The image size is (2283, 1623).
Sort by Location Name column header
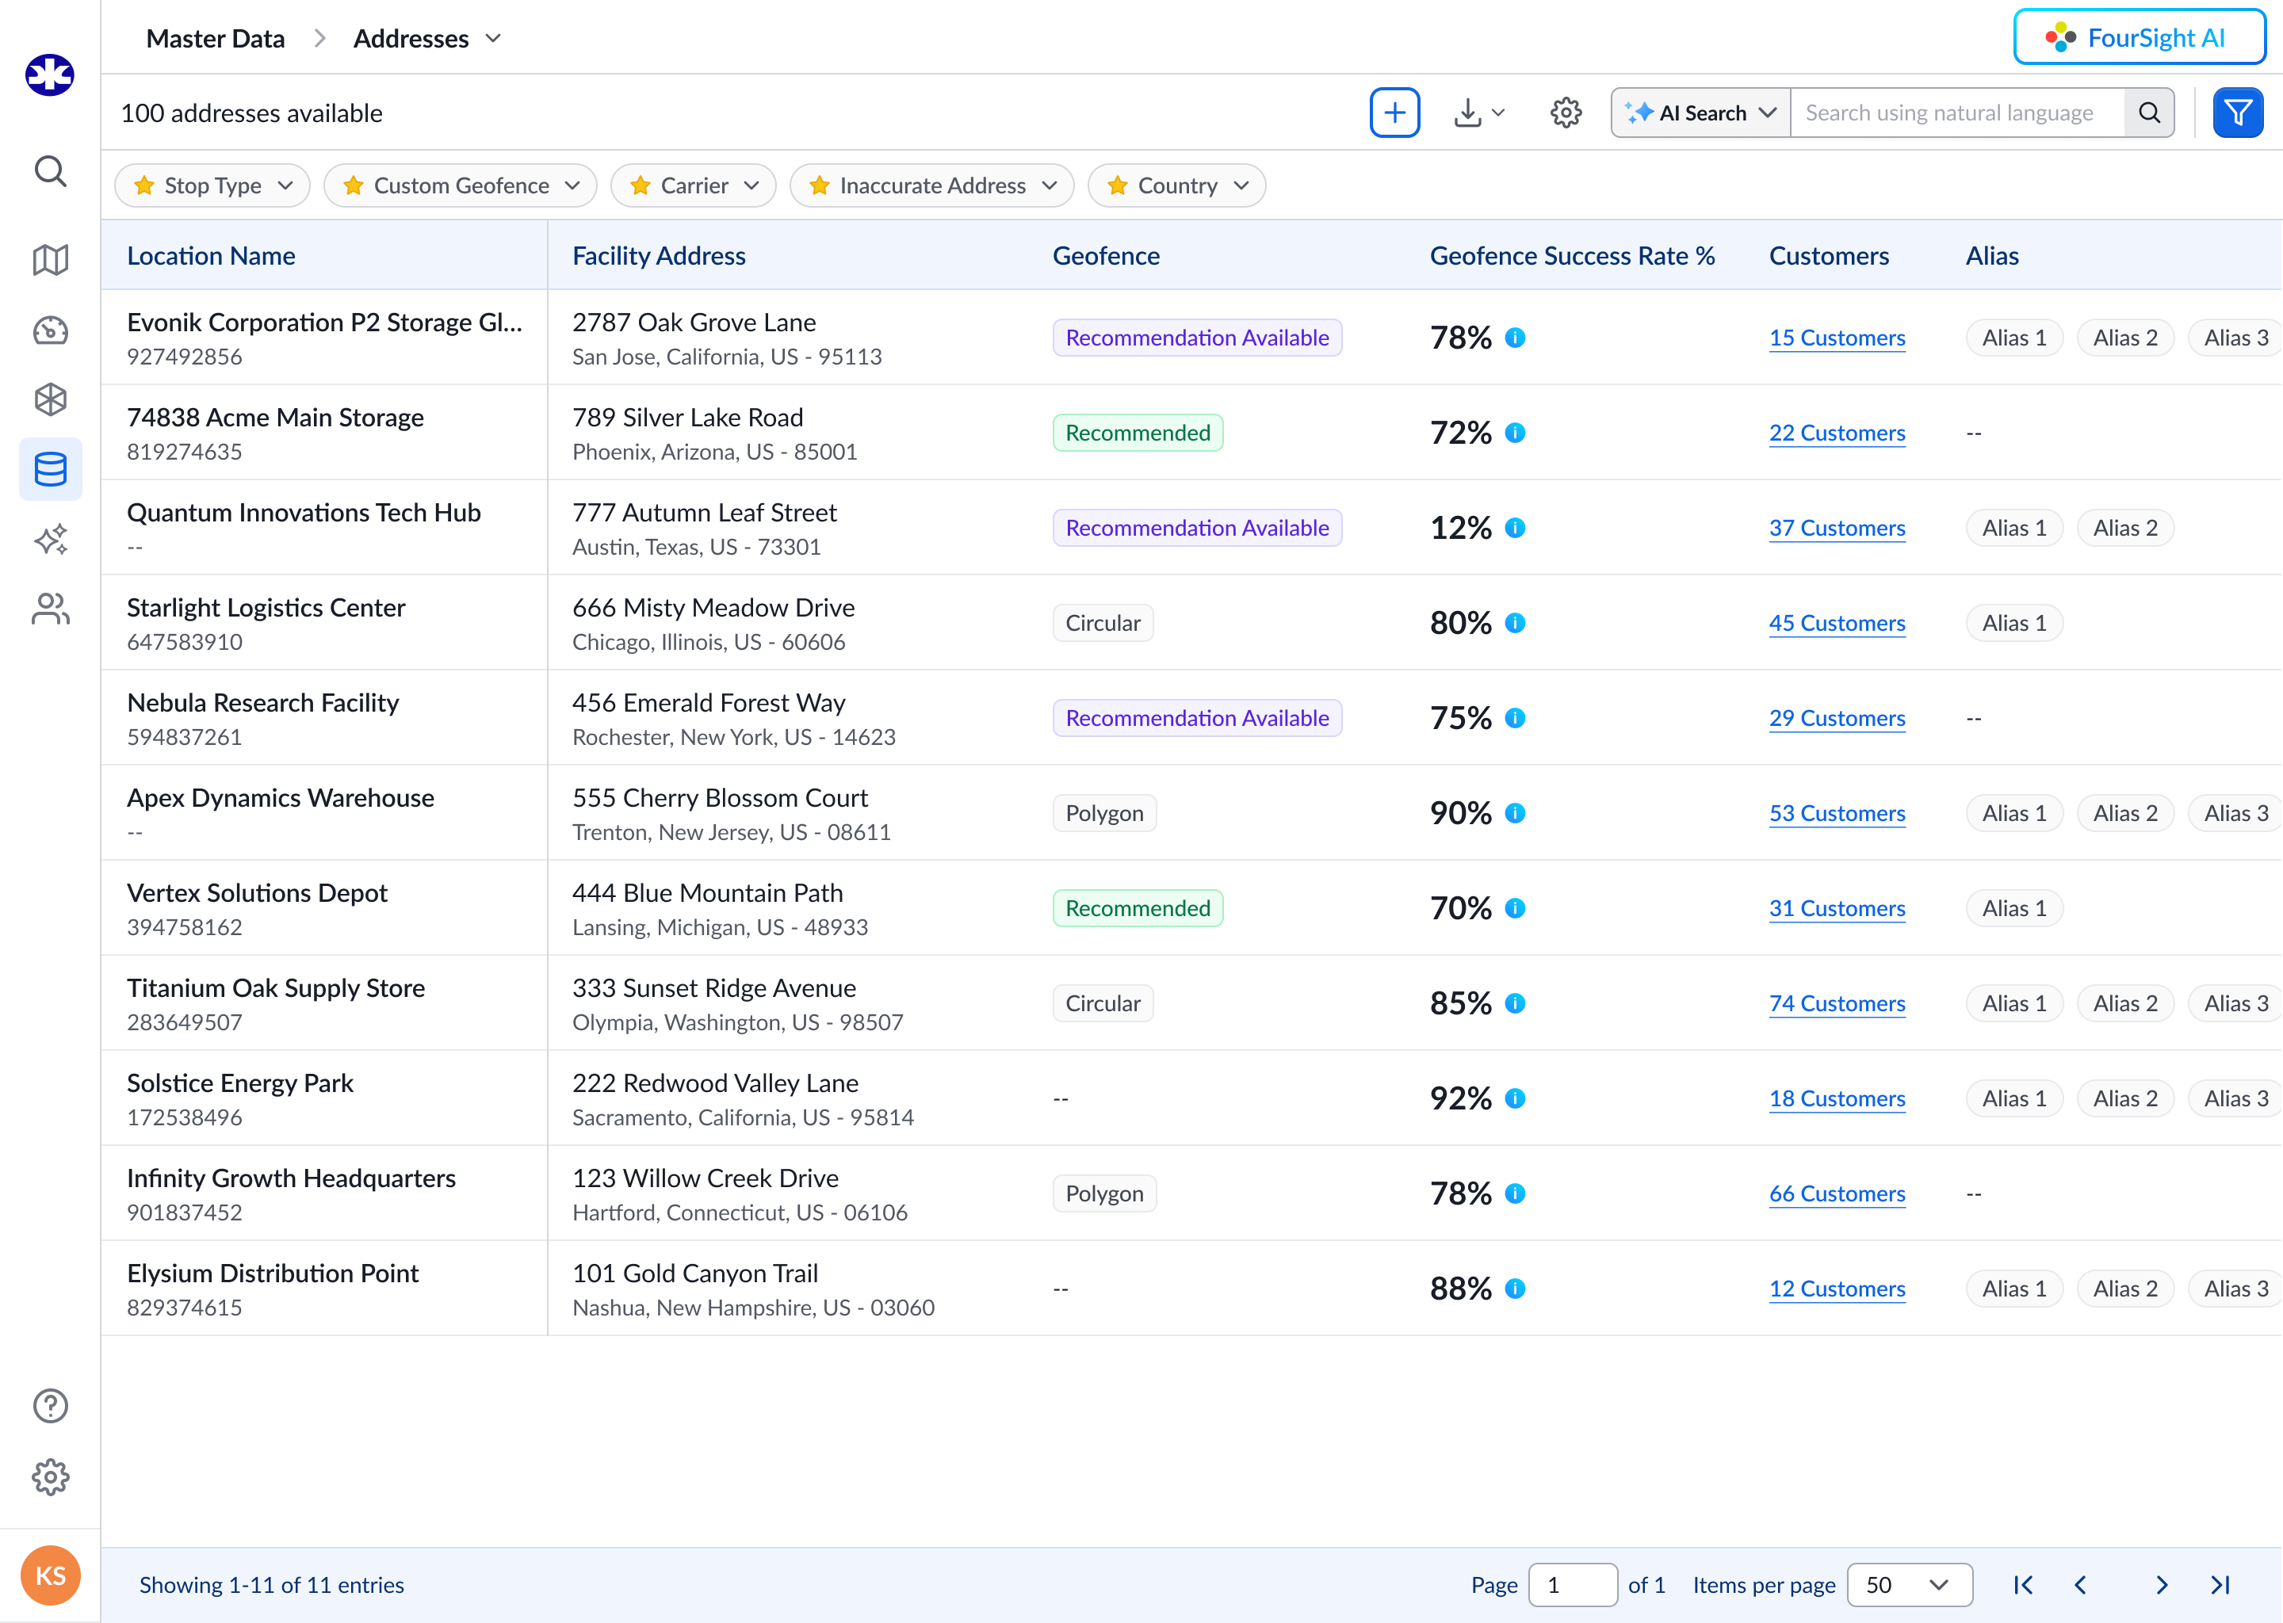coord(211,256)
